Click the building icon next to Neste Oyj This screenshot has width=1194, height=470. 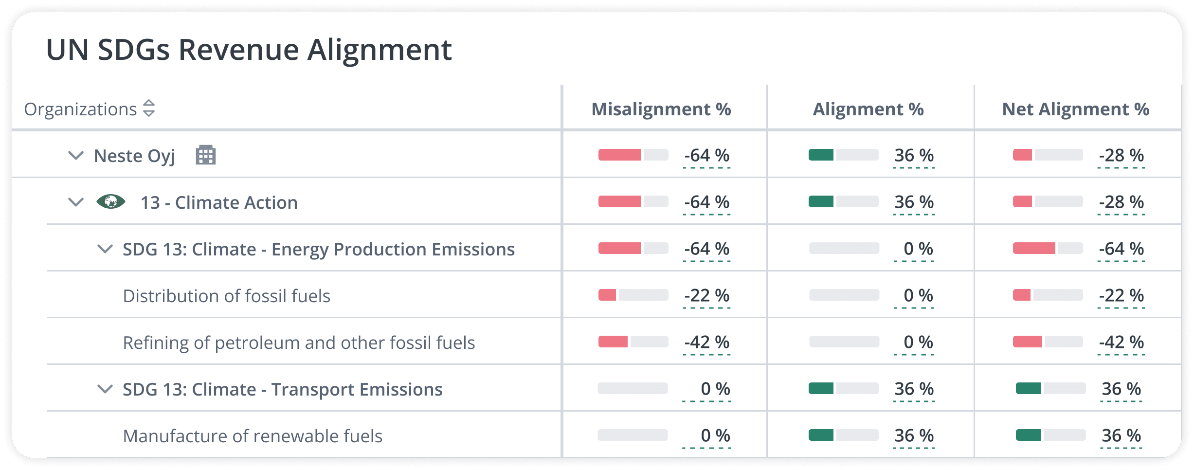[x=205, y=156]
